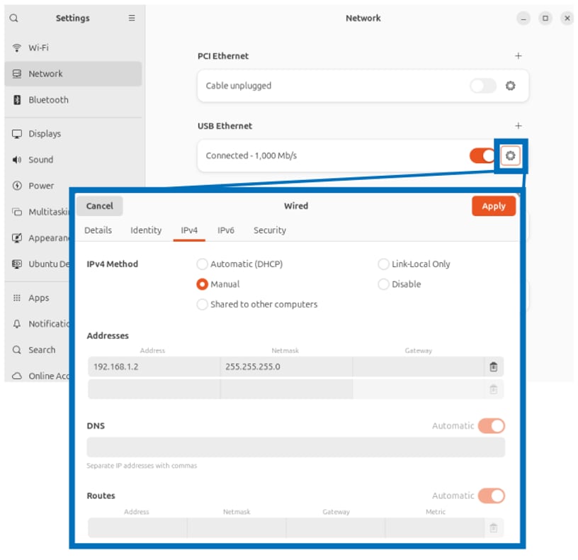Edit the Netmask field 255.255.255.0
The width and height of the screenshot is (578, 560).
[286, 366]
